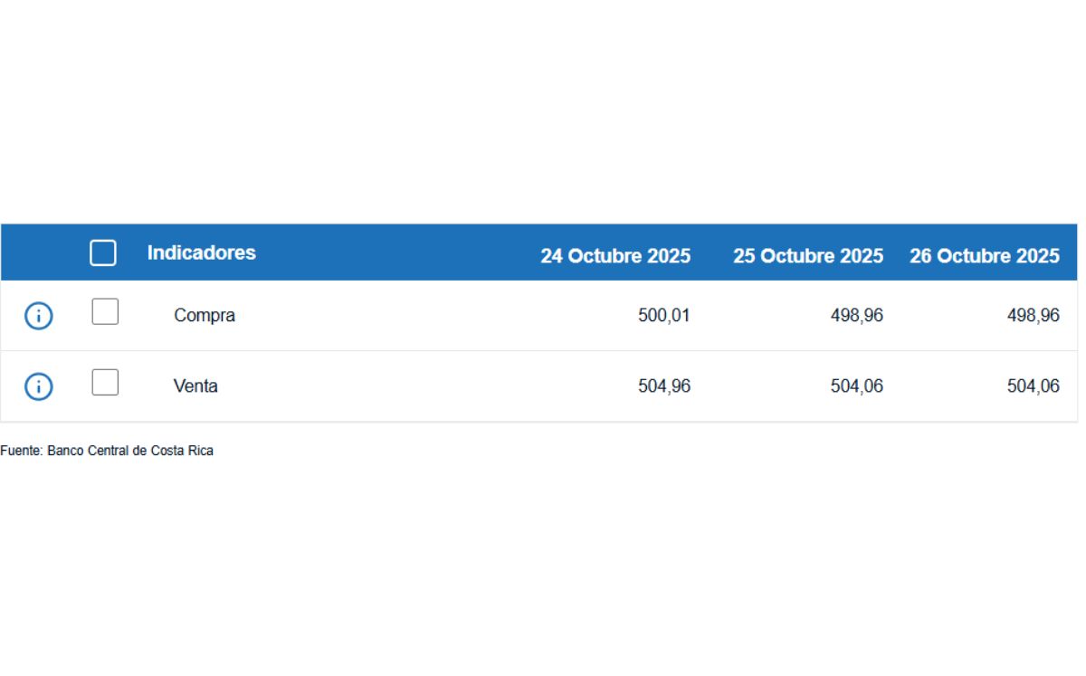Toggle select-all checkbox in table header

pos(103,252)
